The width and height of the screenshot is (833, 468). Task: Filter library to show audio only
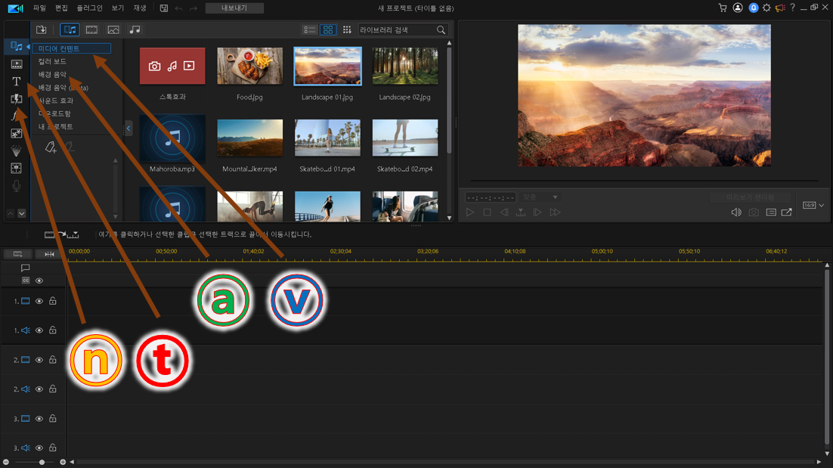[135, 29]
